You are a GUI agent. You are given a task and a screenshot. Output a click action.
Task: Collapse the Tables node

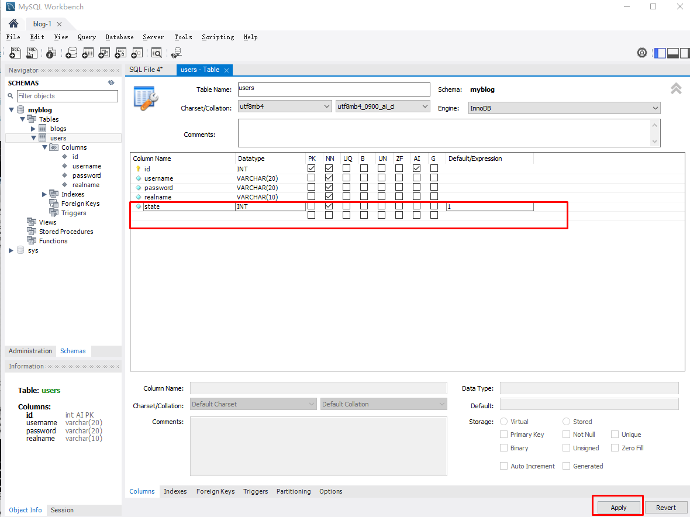(22, 119)
